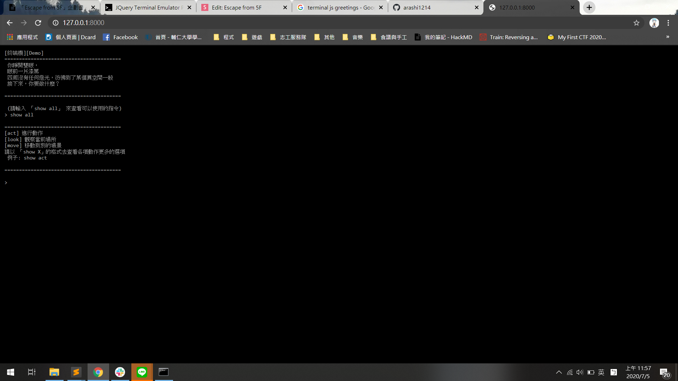
Task: Go back to the previous page
Action: pyautogui.click(x=10, y=23)
